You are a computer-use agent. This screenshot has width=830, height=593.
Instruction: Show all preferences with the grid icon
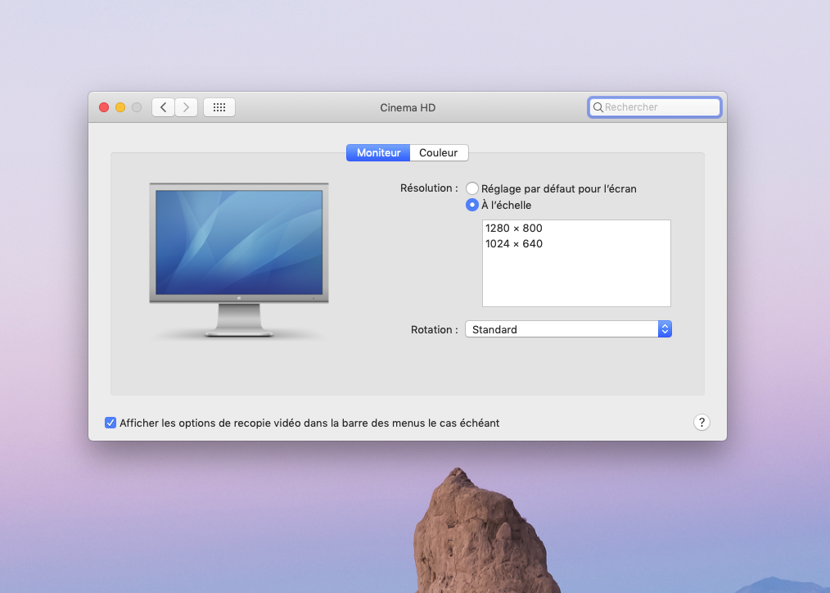pos(219,107)
